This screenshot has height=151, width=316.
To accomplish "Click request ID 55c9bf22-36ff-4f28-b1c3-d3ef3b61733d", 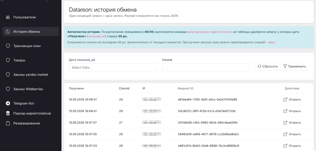I will click(x=207, y=111).
